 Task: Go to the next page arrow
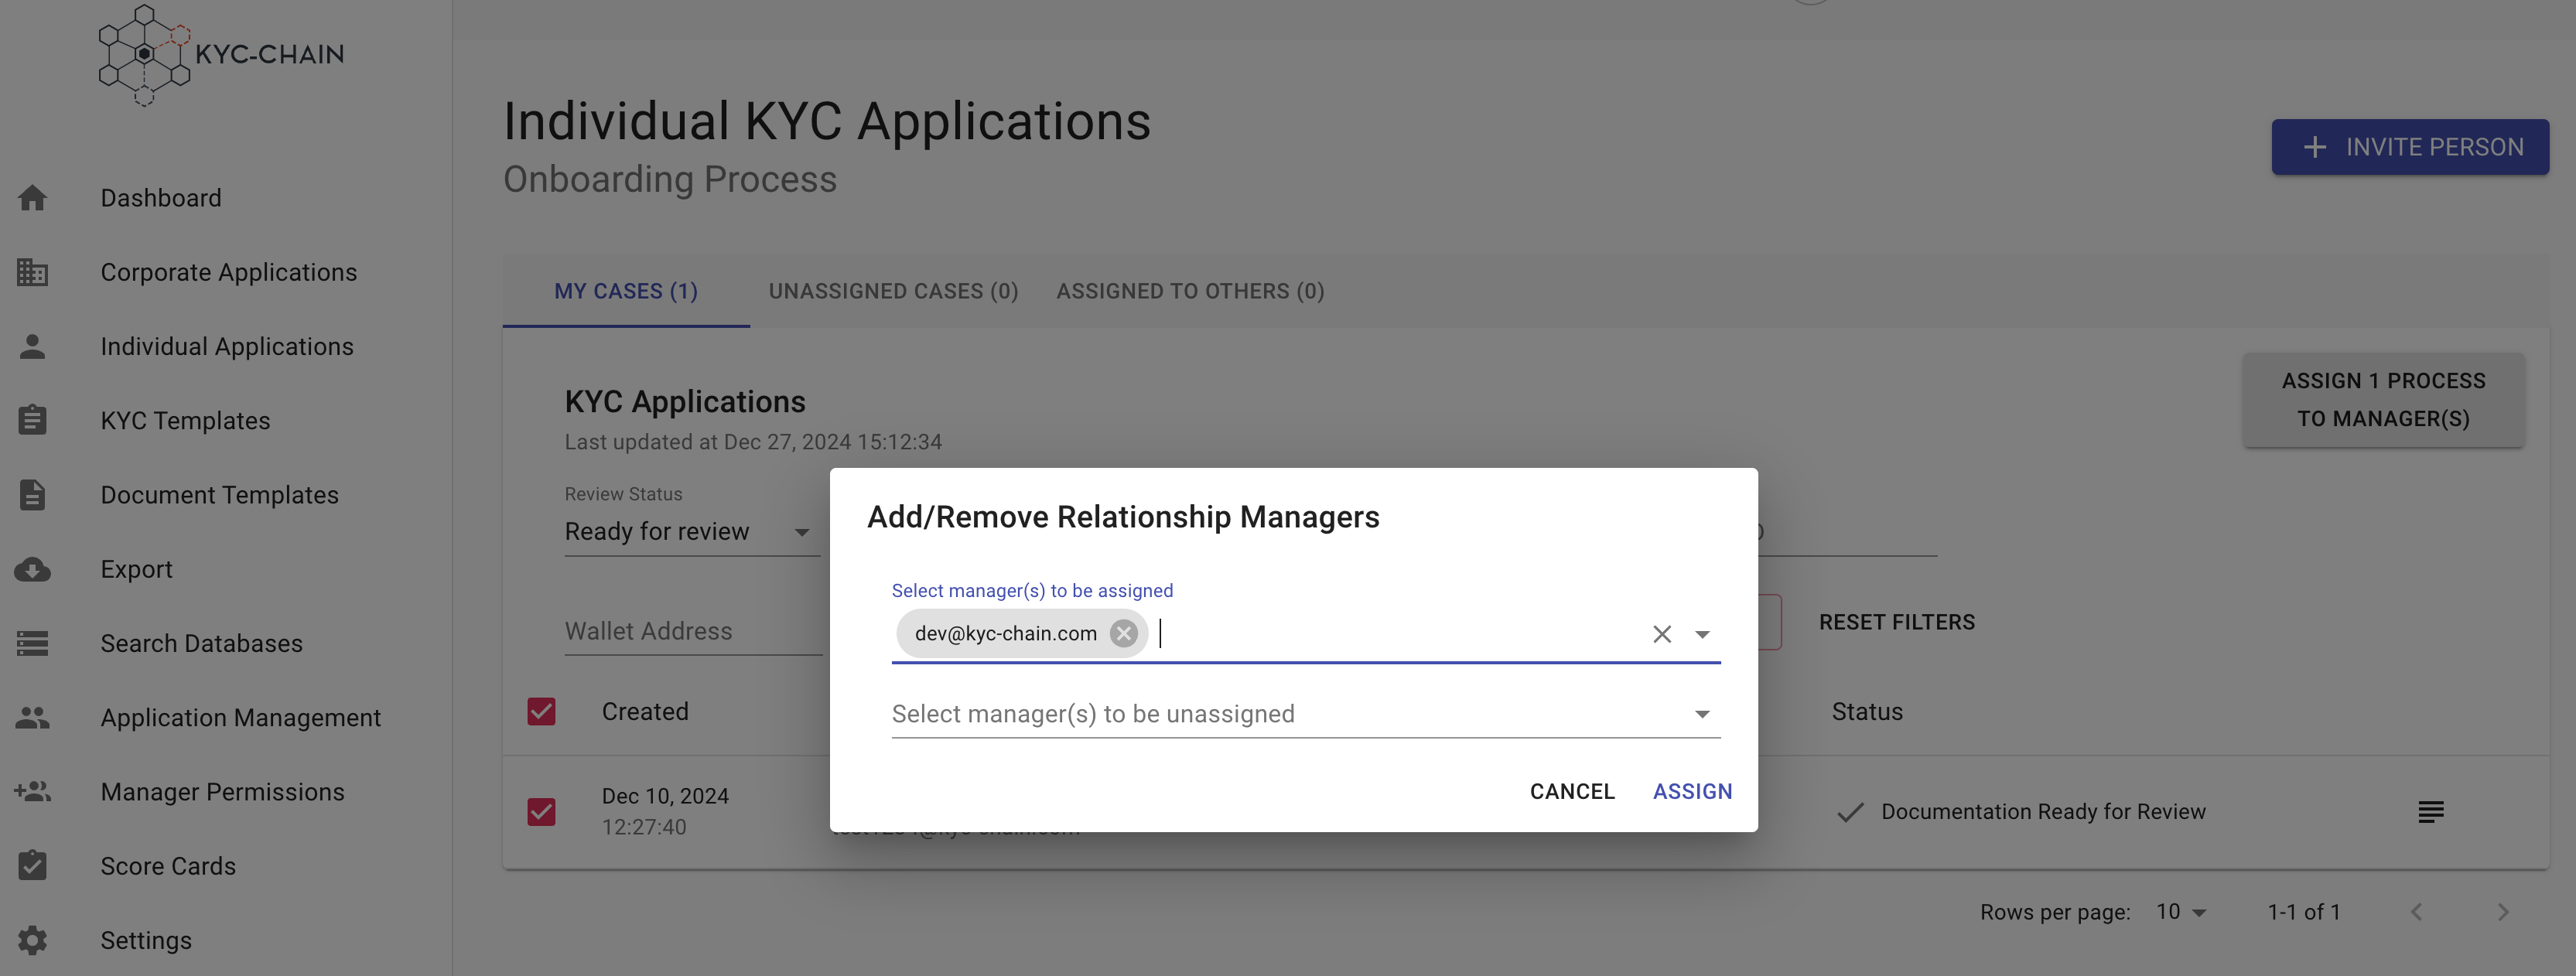coord(2503,912)
